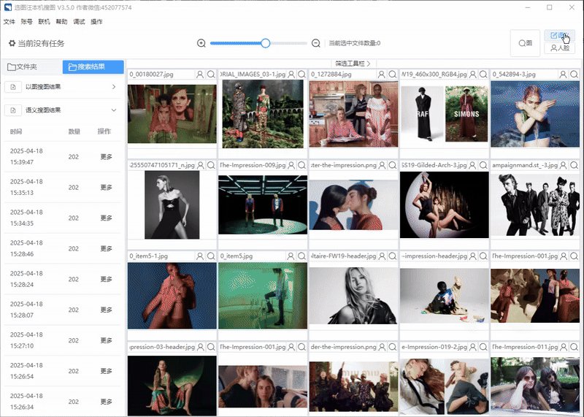
Task: Expand the 以图搜图结果 section
Action: point(113,87)
